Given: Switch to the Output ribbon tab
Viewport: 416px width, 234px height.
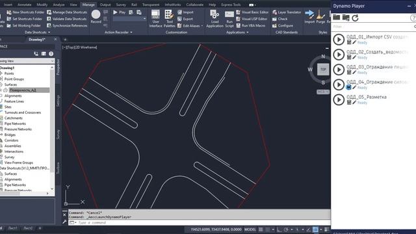Looking at the screenshot, I should [x=105, y=5].
